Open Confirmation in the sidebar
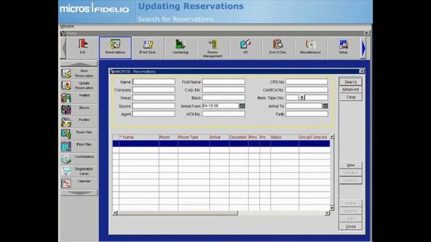Viewport: 431px width, 242px height. coord(79,159)
